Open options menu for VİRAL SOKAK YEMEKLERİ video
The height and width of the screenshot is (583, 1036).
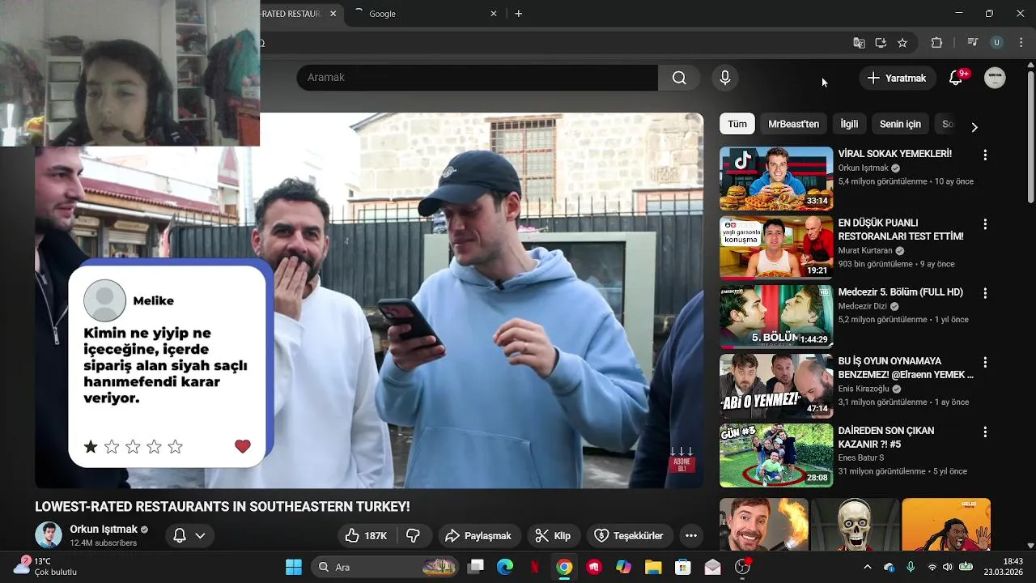point(985,155)
